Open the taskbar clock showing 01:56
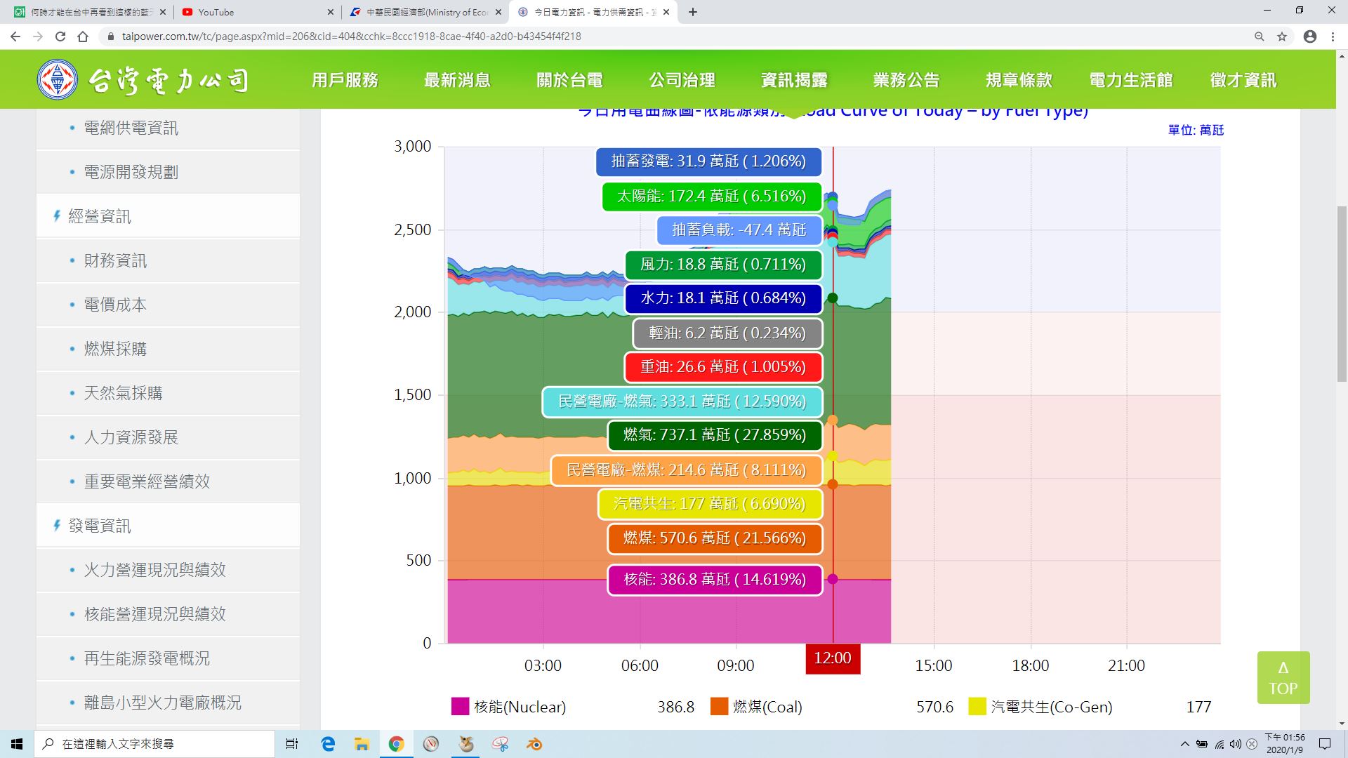Viewport: 1348px width, 758px height. [1285, 744]
